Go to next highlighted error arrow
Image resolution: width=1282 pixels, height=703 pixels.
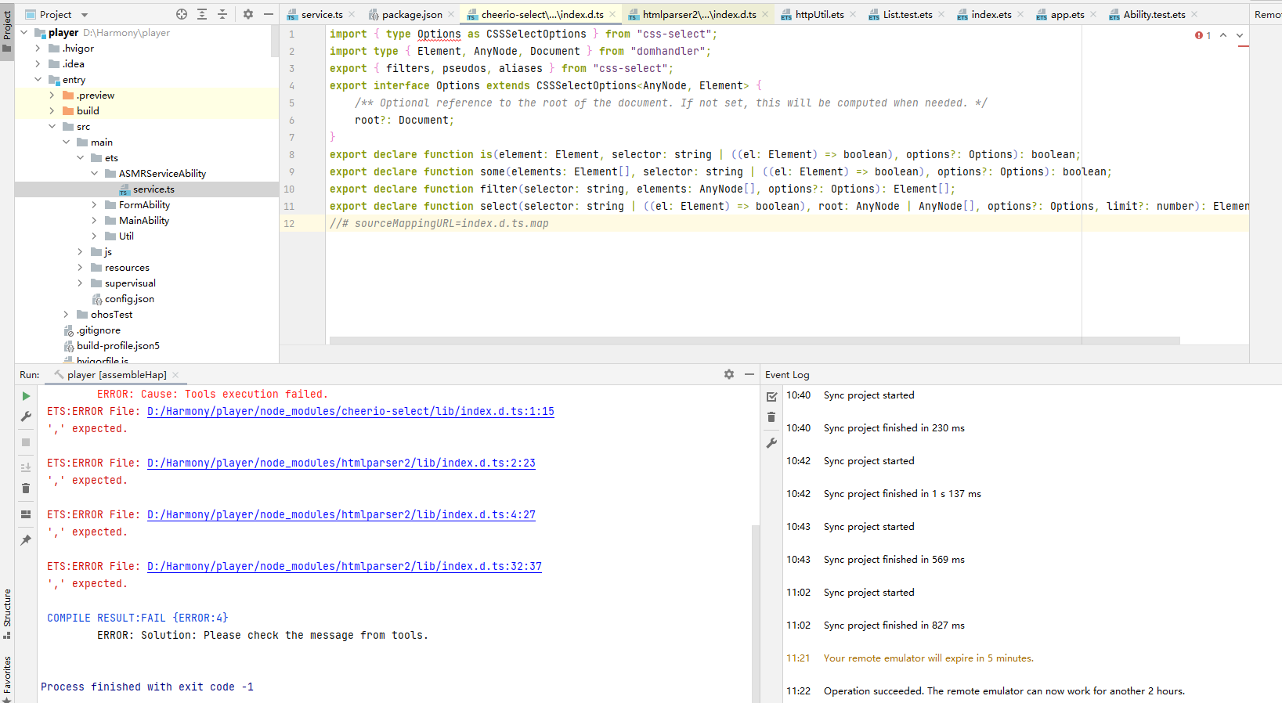tap(1240, 35)
